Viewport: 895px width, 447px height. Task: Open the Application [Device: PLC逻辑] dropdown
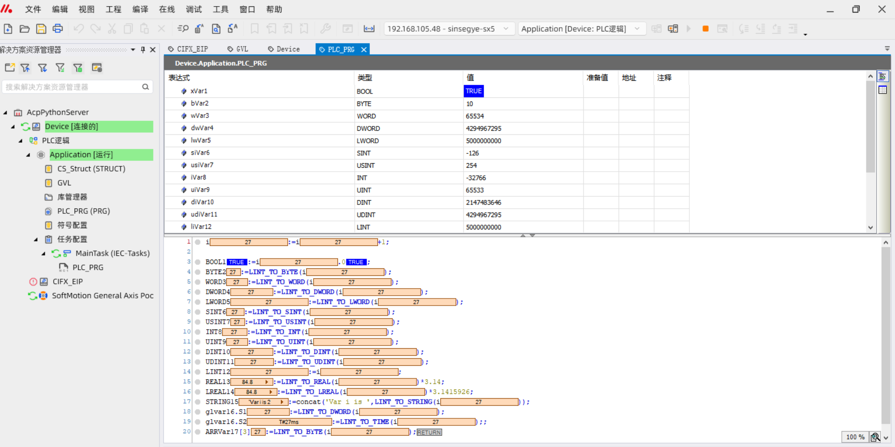pyautogui.click(x=637, y=29)
